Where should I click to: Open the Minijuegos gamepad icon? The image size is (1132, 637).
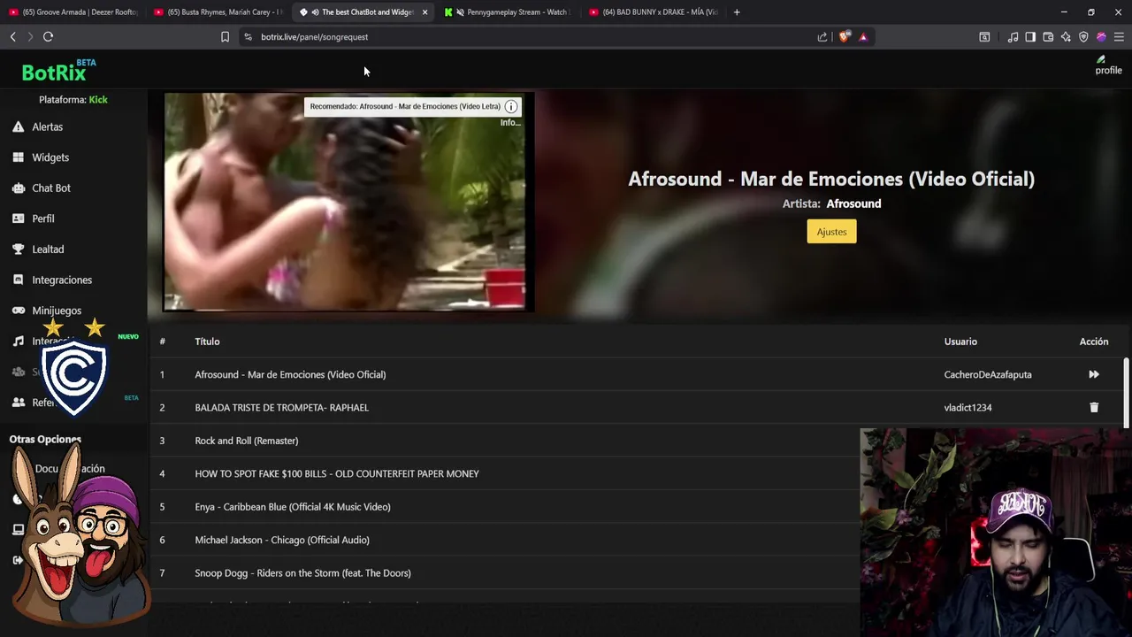coord(18,311)
